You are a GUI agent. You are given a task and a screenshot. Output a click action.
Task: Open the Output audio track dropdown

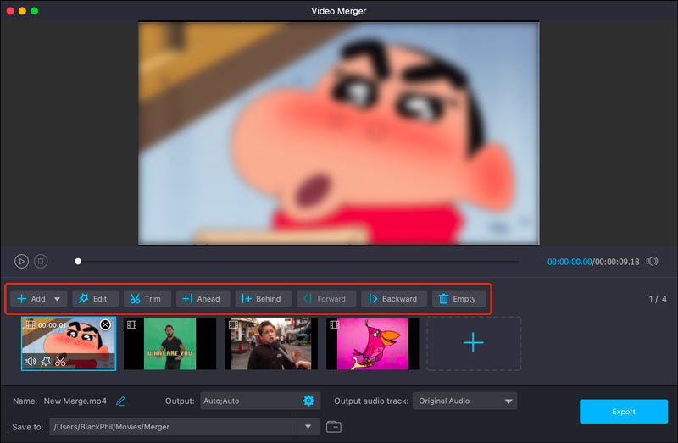pyautogui.click(x=464, y=401)
